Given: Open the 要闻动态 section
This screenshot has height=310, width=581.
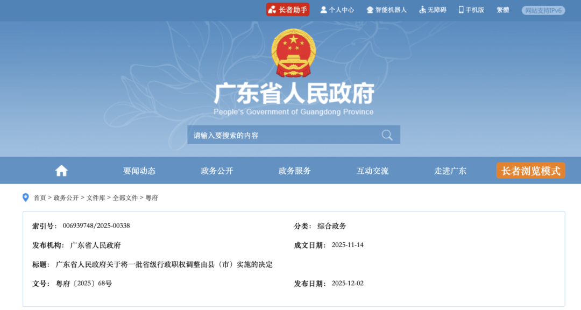Looking at the screenshot, I should [x=139, y=170].
